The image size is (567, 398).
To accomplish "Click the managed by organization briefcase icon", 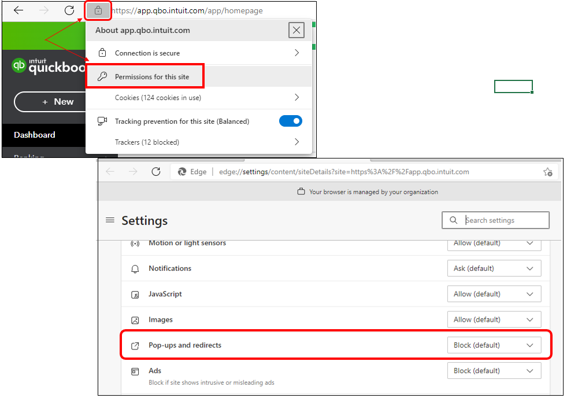I will [x=301, y=191].
